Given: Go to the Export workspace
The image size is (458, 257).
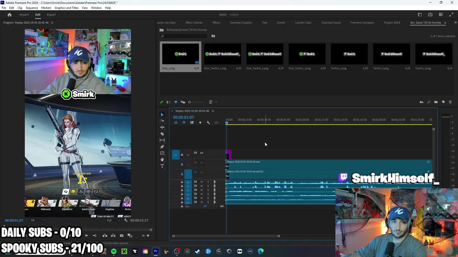Looking at the screenshot, I should [x=51, y=15].
